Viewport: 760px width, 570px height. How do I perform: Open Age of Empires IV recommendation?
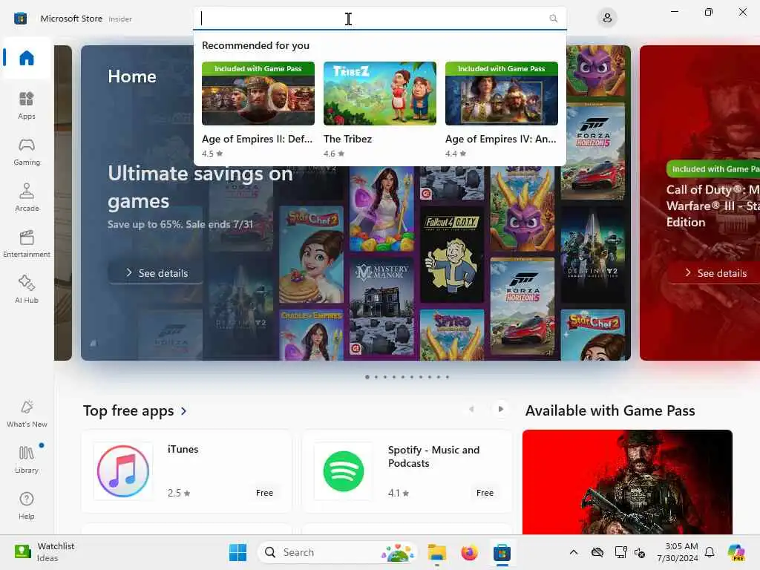tap(501, 110)
